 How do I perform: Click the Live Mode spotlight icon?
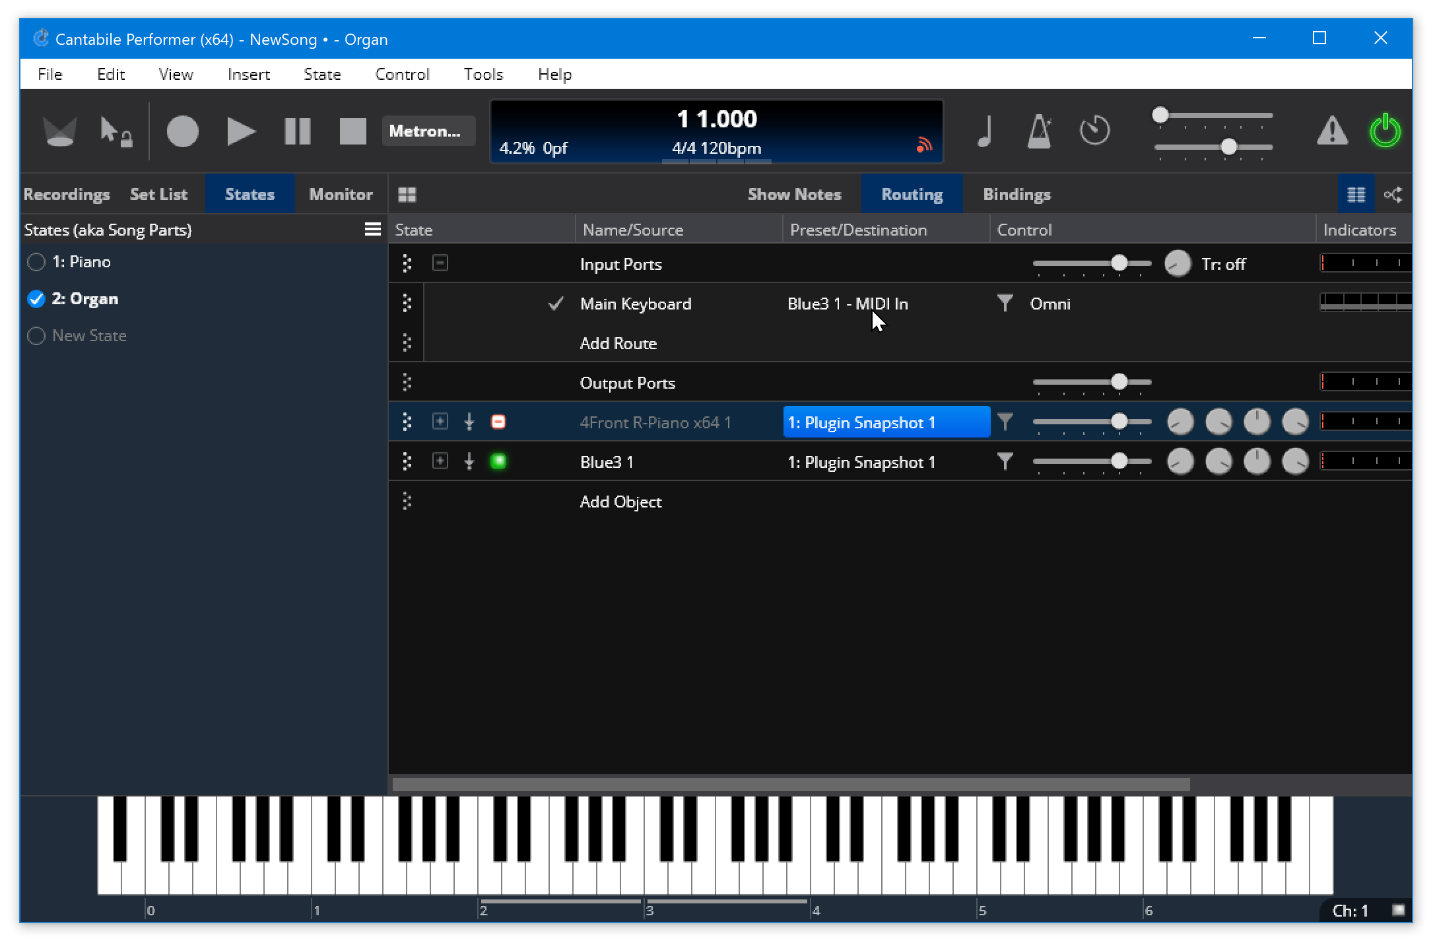click(59, 131)
